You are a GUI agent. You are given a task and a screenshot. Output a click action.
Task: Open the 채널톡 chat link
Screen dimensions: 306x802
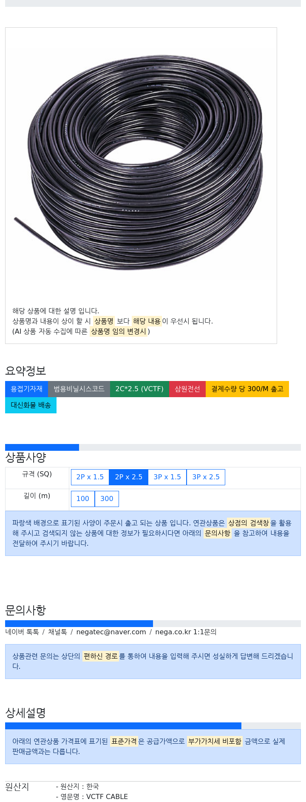(x=57, y=632)
